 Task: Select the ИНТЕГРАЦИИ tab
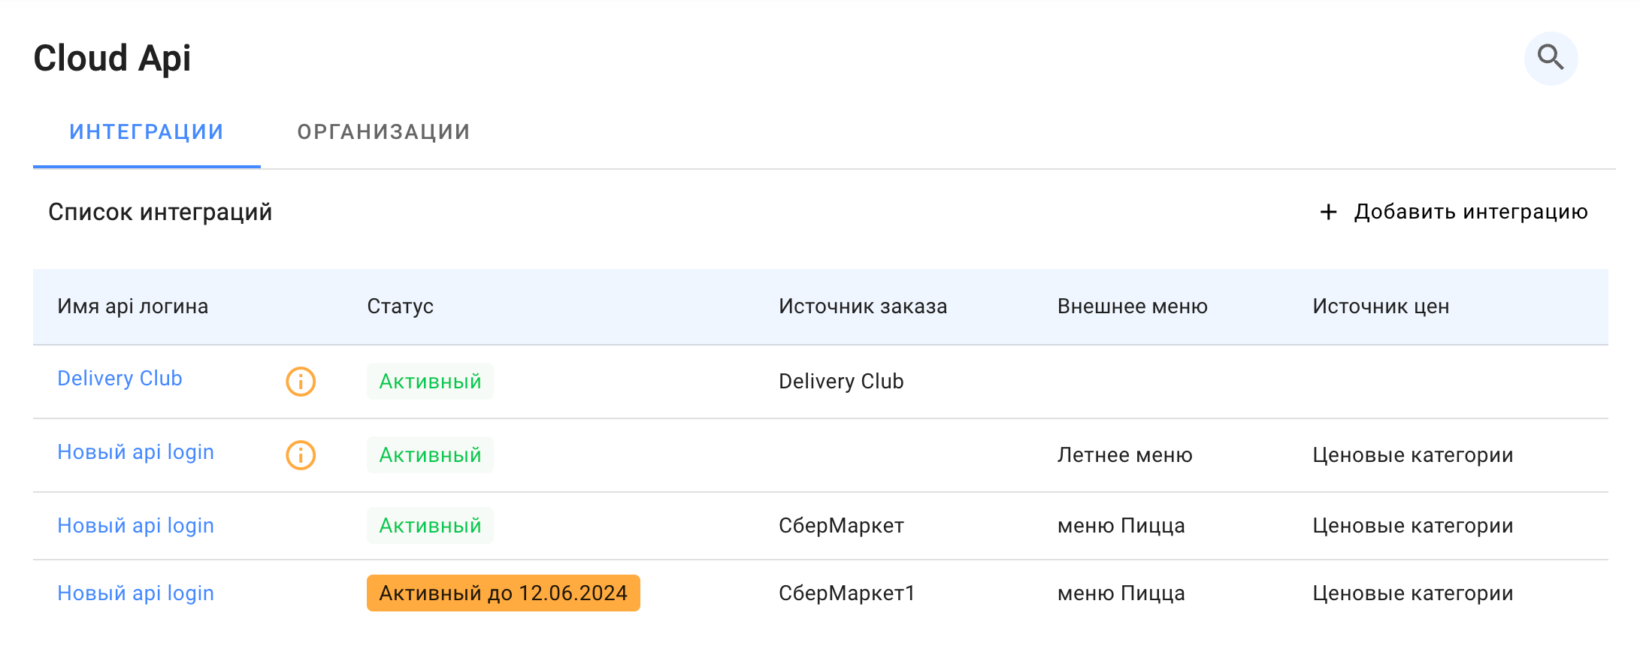[146, 131]
